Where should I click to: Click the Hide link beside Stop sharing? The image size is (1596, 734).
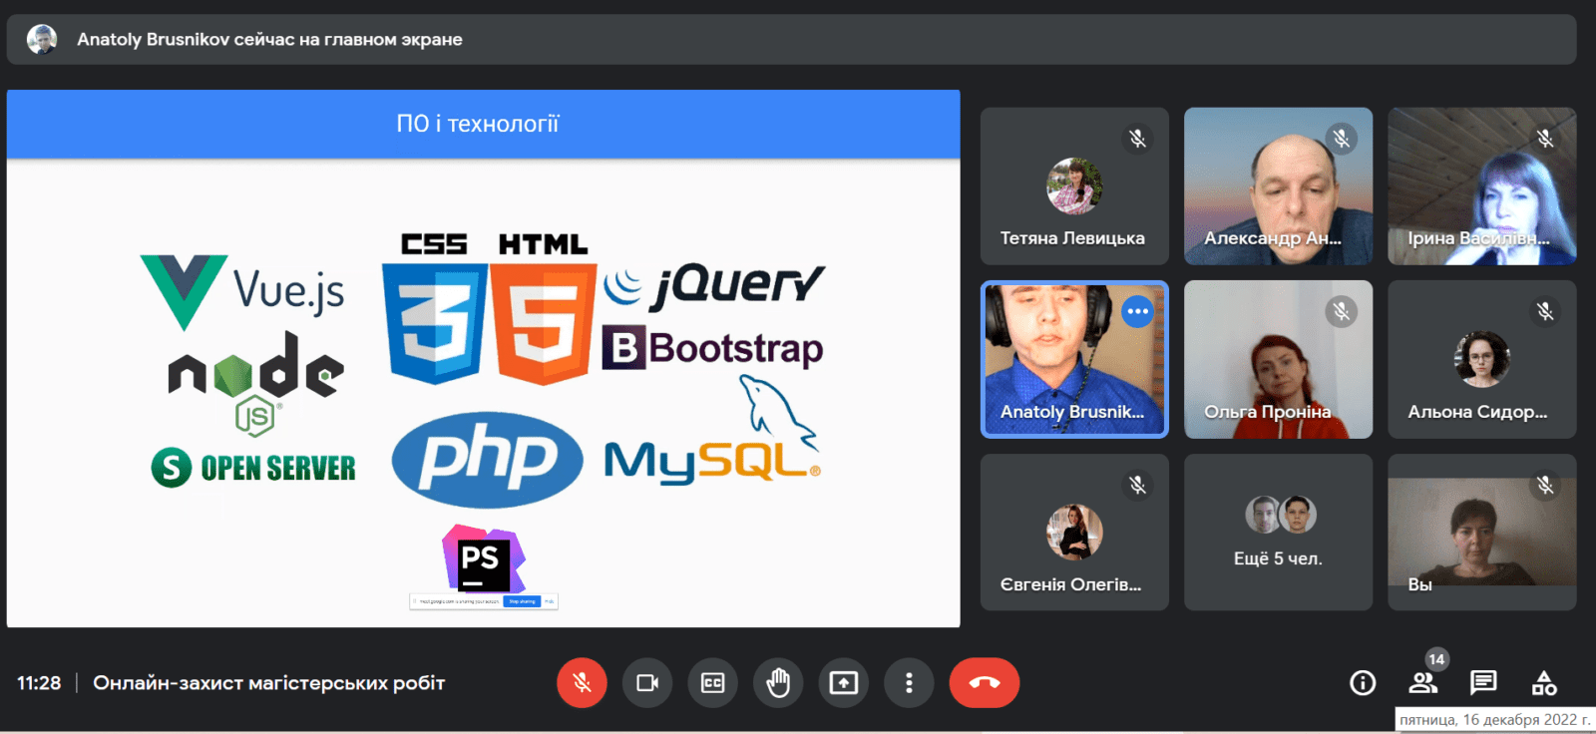(549, 601)
